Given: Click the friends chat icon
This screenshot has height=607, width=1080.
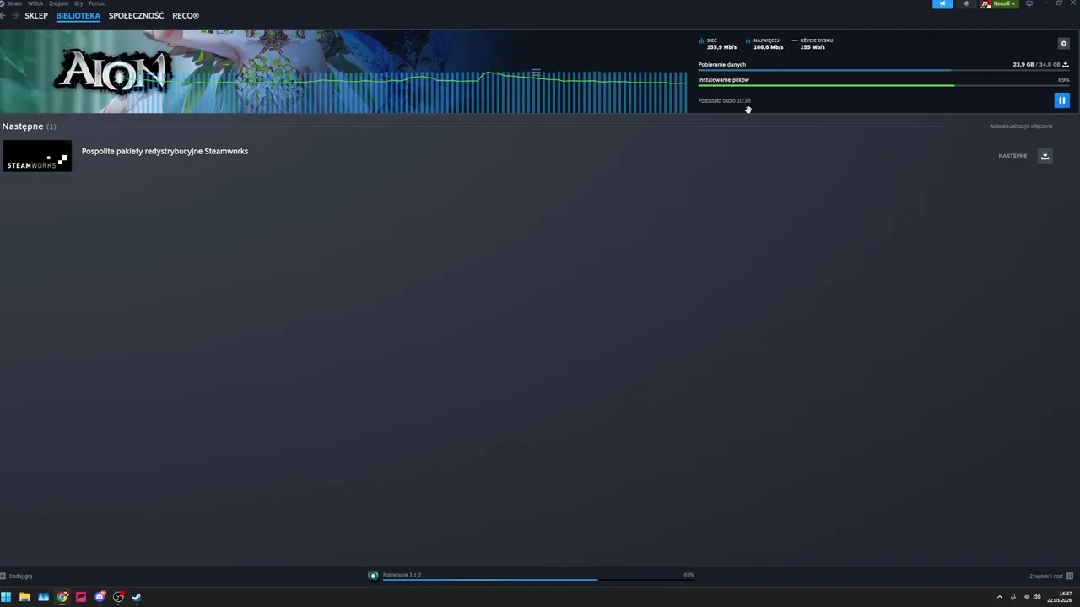Looking at the screenshot, I should pyautogui.click(x=1070, y=577).
